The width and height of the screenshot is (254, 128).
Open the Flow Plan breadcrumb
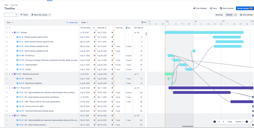pos(14,5)
